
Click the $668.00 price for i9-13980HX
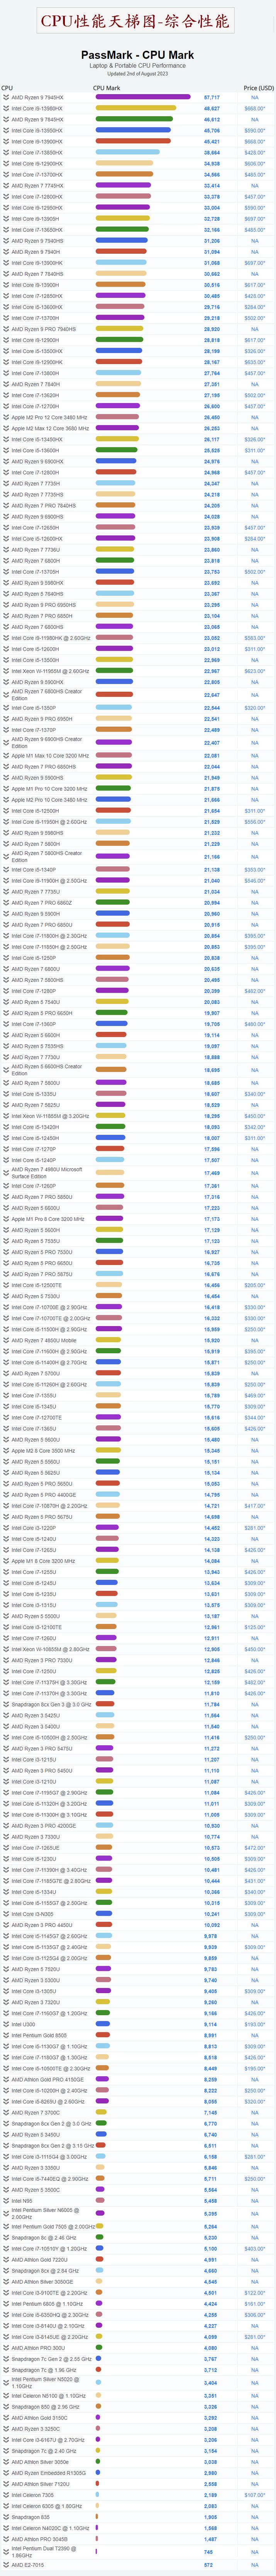[254, 109]
